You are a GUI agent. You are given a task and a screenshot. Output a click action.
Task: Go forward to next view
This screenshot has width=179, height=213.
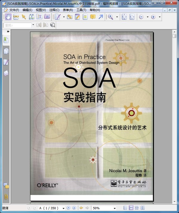click(87, 208)
